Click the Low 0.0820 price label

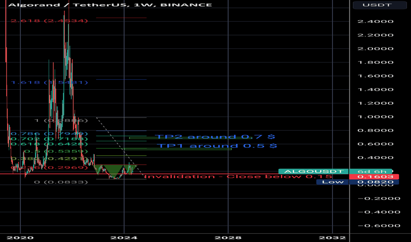358,182
